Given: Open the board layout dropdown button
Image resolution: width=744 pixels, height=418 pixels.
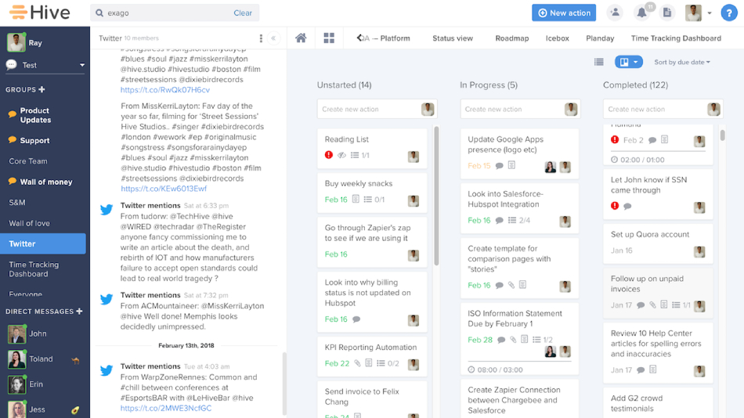Looking at the screenshot, I should coord(629,62).
